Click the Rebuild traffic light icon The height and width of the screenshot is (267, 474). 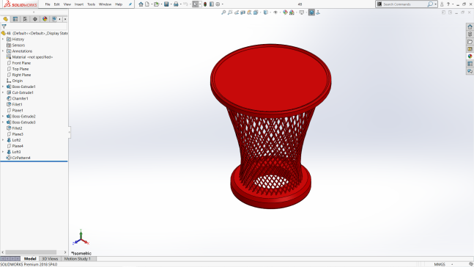pyautogui.click(x=205, y=4)
